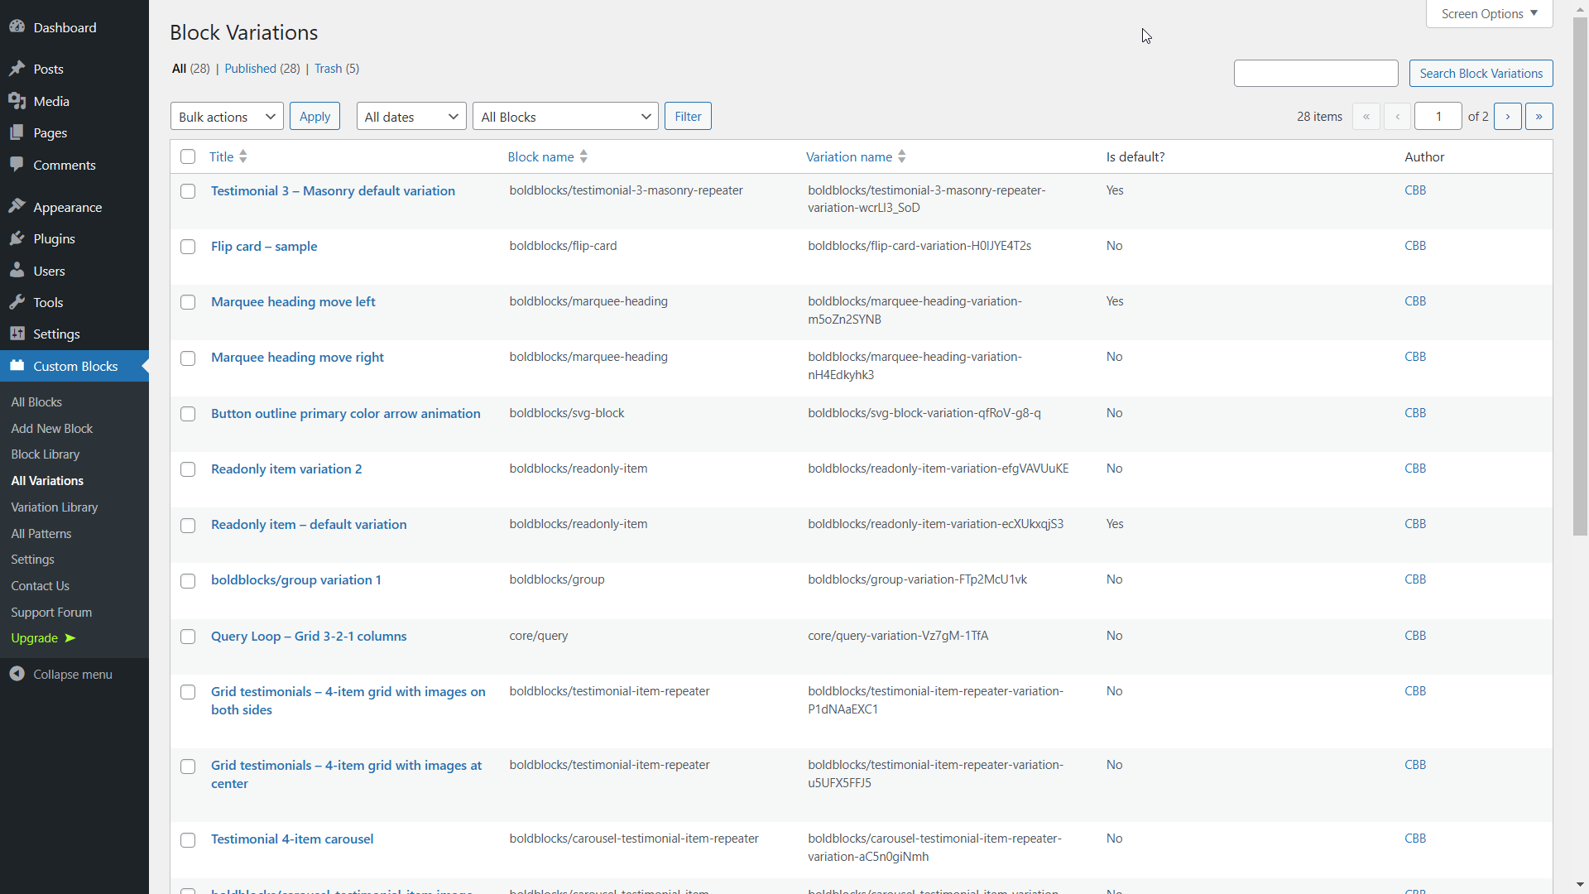Expand Screen Options panel
Image resolution: width=1589 pixels, height=894 pixels.
[x=1489, y=14]
